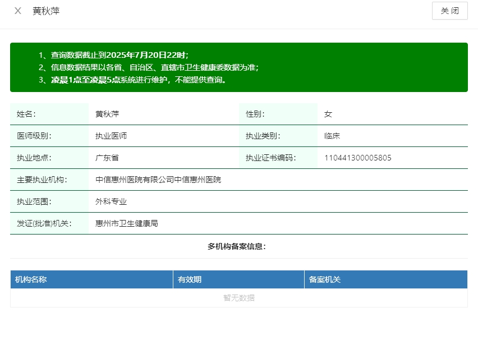Viewport: 478px width, 349px height.
Task: Click the 执业范围 label
Action: 34,201
